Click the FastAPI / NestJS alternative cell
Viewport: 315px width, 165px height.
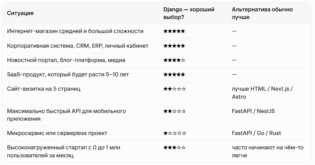tap(253, 111)
